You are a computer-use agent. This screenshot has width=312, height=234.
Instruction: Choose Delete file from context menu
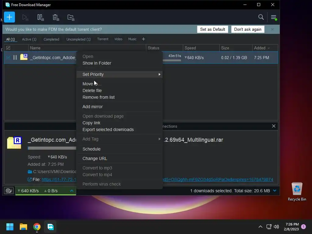92,90
